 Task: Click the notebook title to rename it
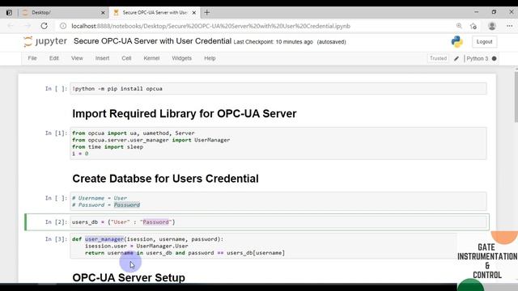point(152,41)
